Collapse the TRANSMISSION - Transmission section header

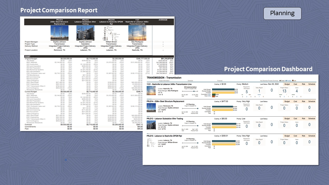click(x=163, y=78)
